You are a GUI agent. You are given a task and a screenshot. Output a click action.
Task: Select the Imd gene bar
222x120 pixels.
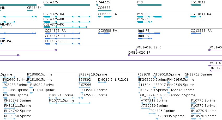(149, 5)
